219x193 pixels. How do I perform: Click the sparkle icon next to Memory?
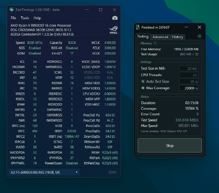(155, 43)
